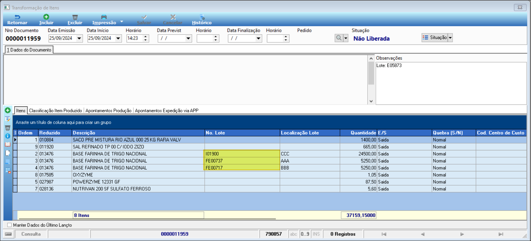Open the Impressão dropdown arrow
The height and width of the screenshot is (241, 531).
122,22
